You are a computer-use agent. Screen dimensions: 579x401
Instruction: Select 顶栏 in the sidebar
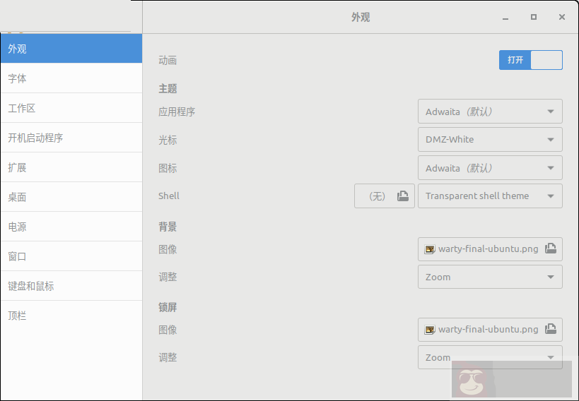coord(71,316)
